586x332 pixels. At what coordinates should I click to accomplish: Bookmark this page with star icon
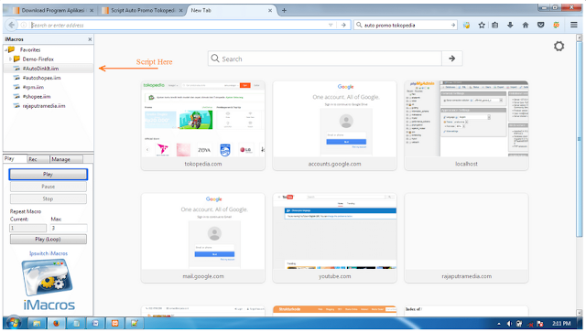(482, 25)
